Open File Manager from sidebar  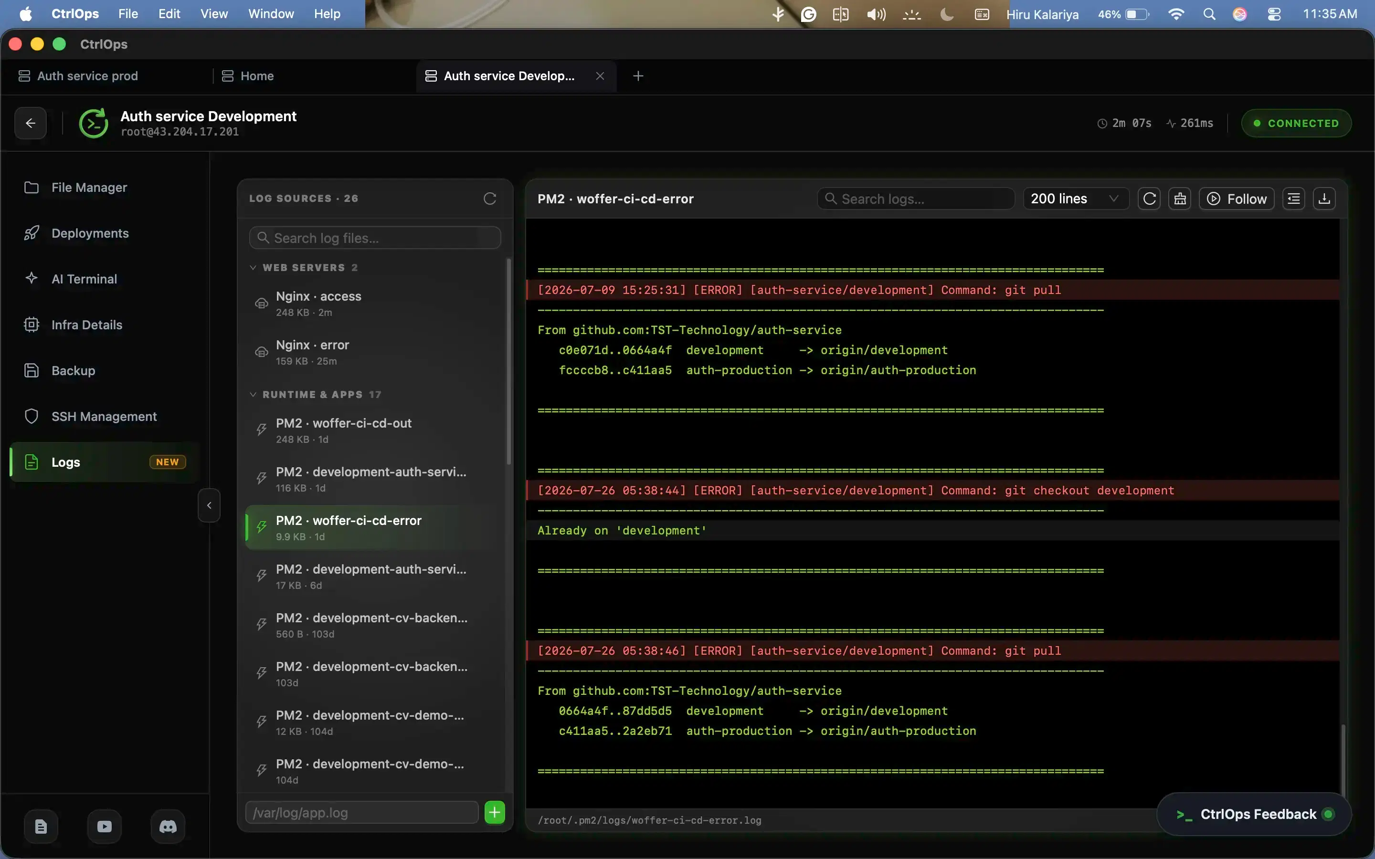(105, 188)
